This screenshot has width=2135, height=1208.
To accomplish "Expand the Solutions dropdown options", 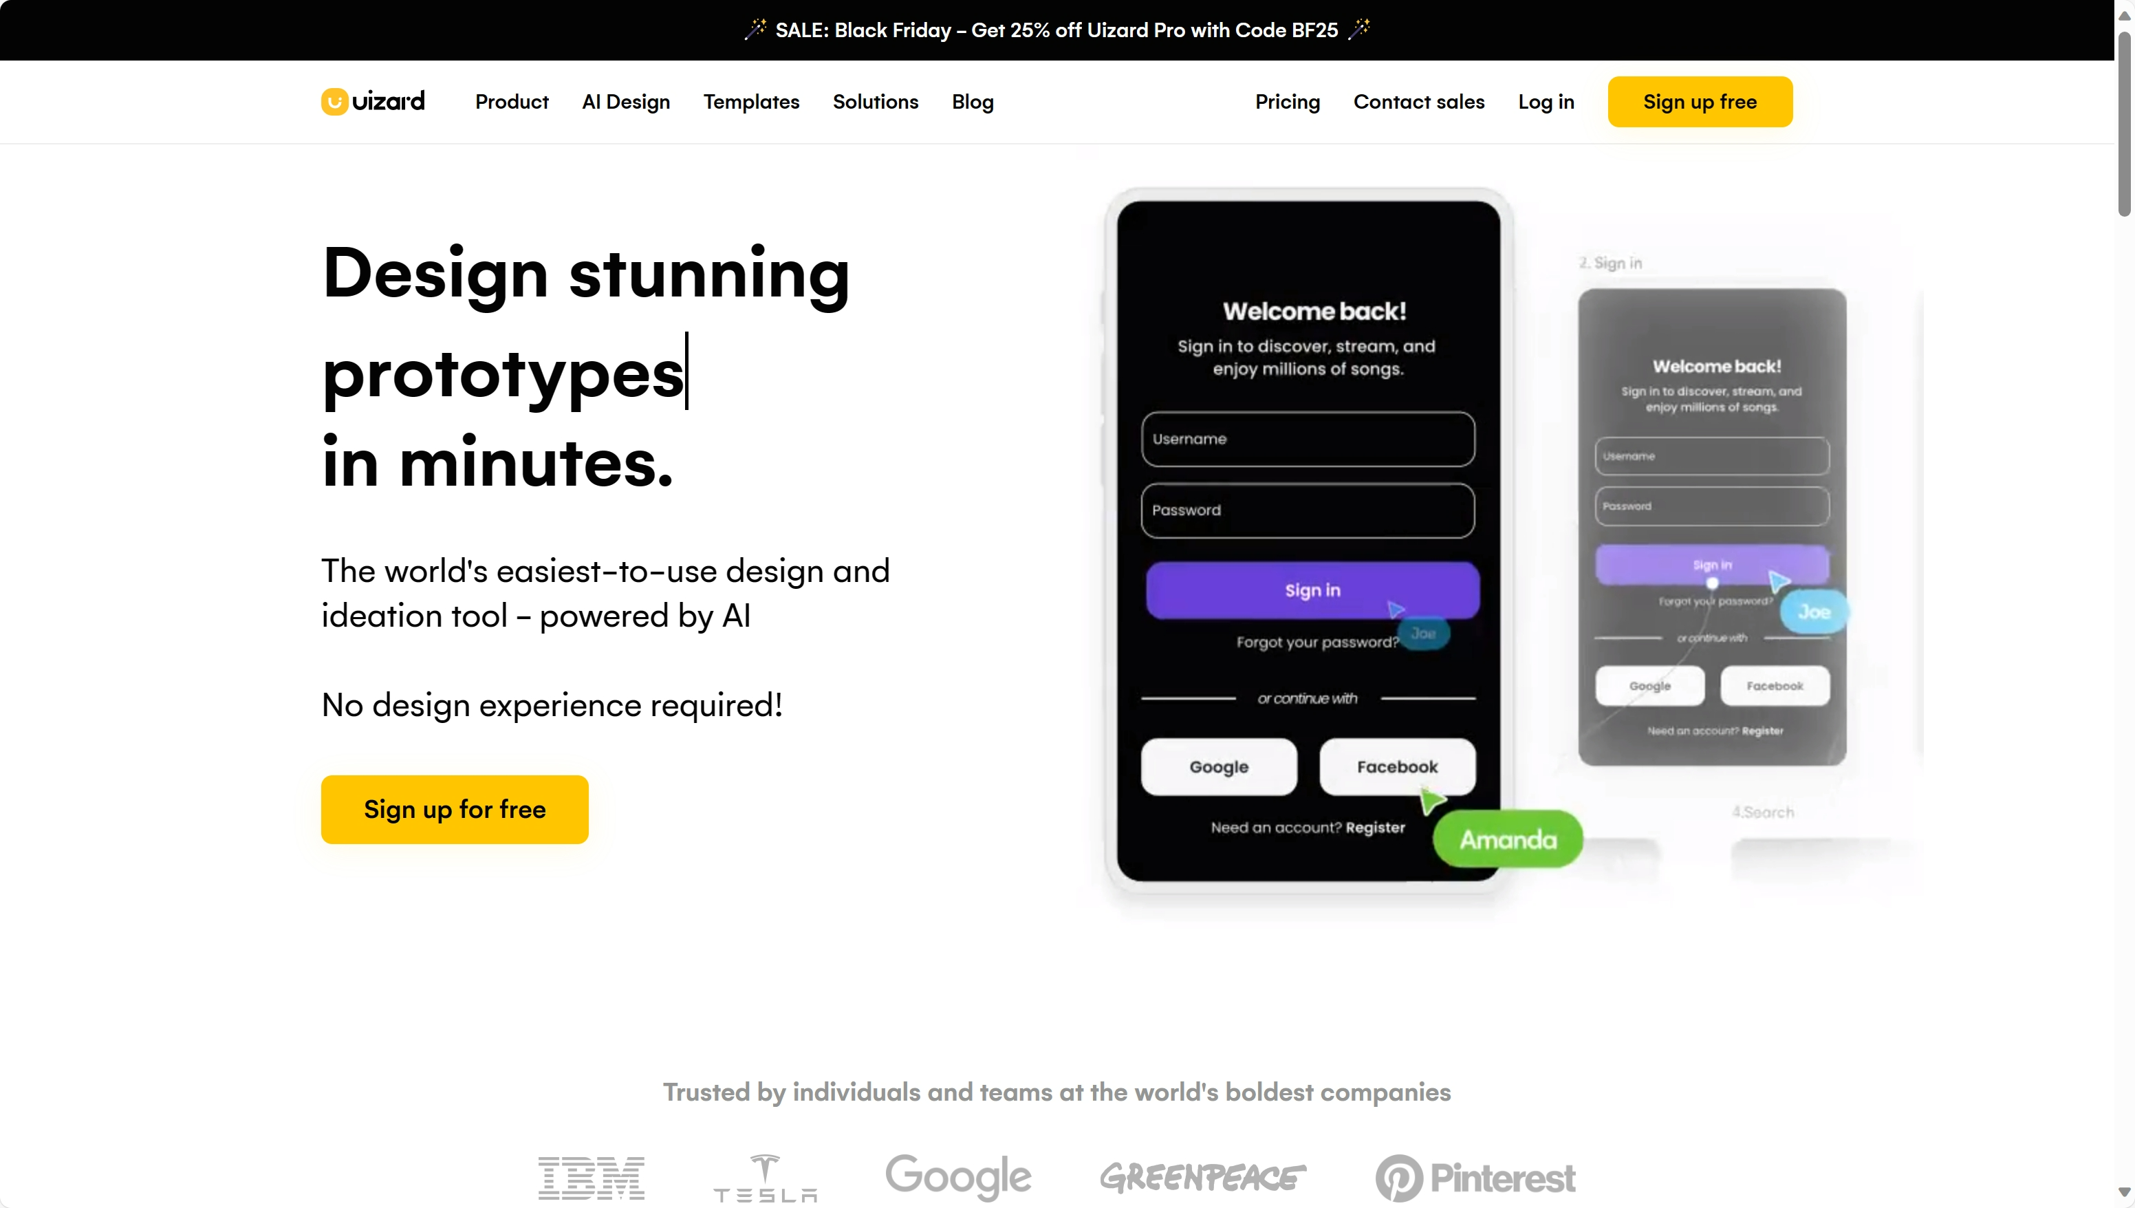I will click(876, 101).
